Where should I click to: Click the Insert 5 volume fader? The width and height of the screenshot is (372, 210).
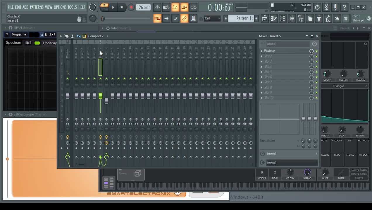[100, 95]
